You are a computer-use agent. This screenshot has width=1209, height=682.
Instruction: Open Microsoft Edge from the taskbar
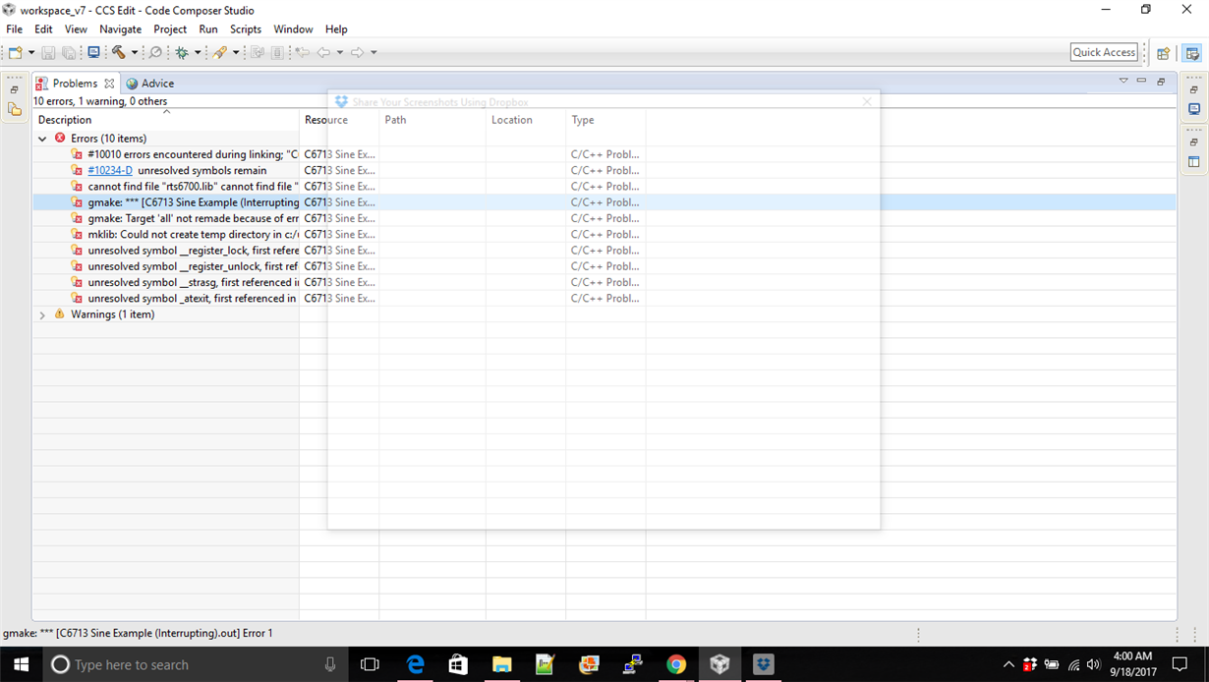coord(415,664)
